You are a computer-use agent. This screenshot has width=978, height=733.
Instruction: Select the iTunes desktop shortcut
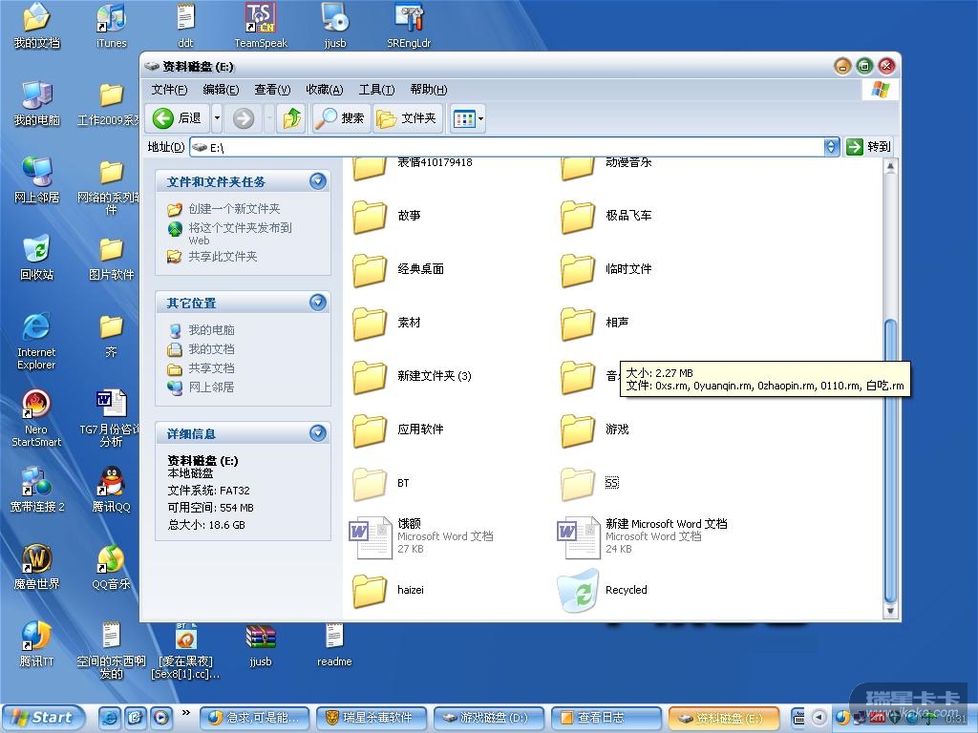(111, 26)
